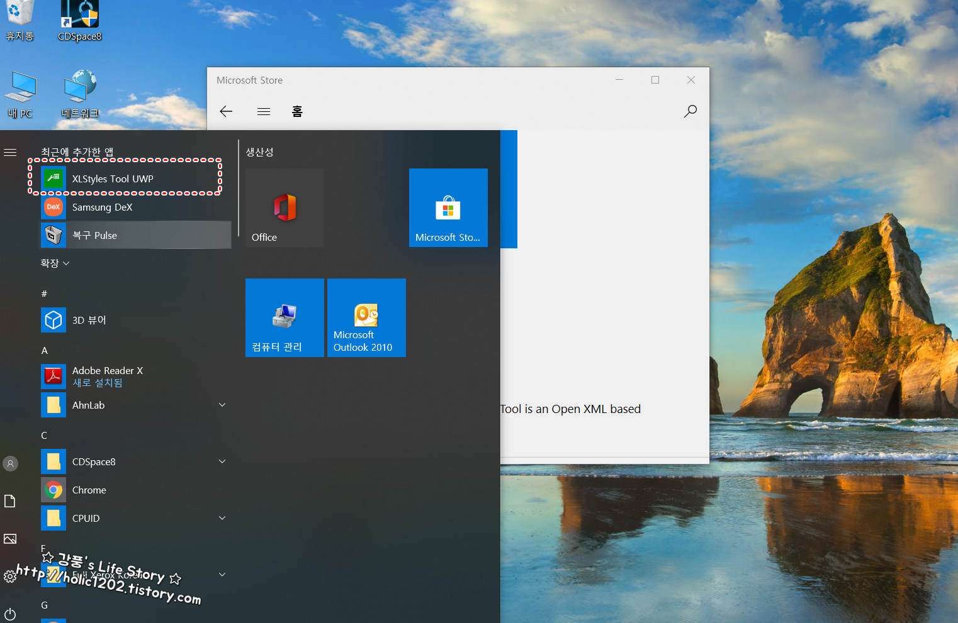This screenshot has height=623, width=958.
Task: Open Documents from Start sidebar
Action: pyautogui.click(x=10, y=501)
